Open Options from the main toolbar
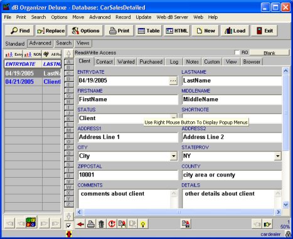The image size is (293, 239). click(85, 31)
